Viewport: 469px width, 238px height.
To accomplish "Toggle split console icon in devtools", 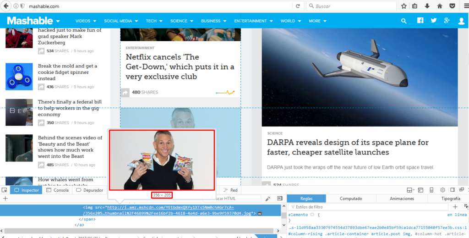I will tap(420, 190).
